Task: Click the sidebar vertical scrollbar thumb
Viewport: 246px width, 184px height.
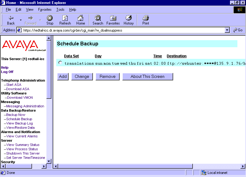Action: [49, 70]
